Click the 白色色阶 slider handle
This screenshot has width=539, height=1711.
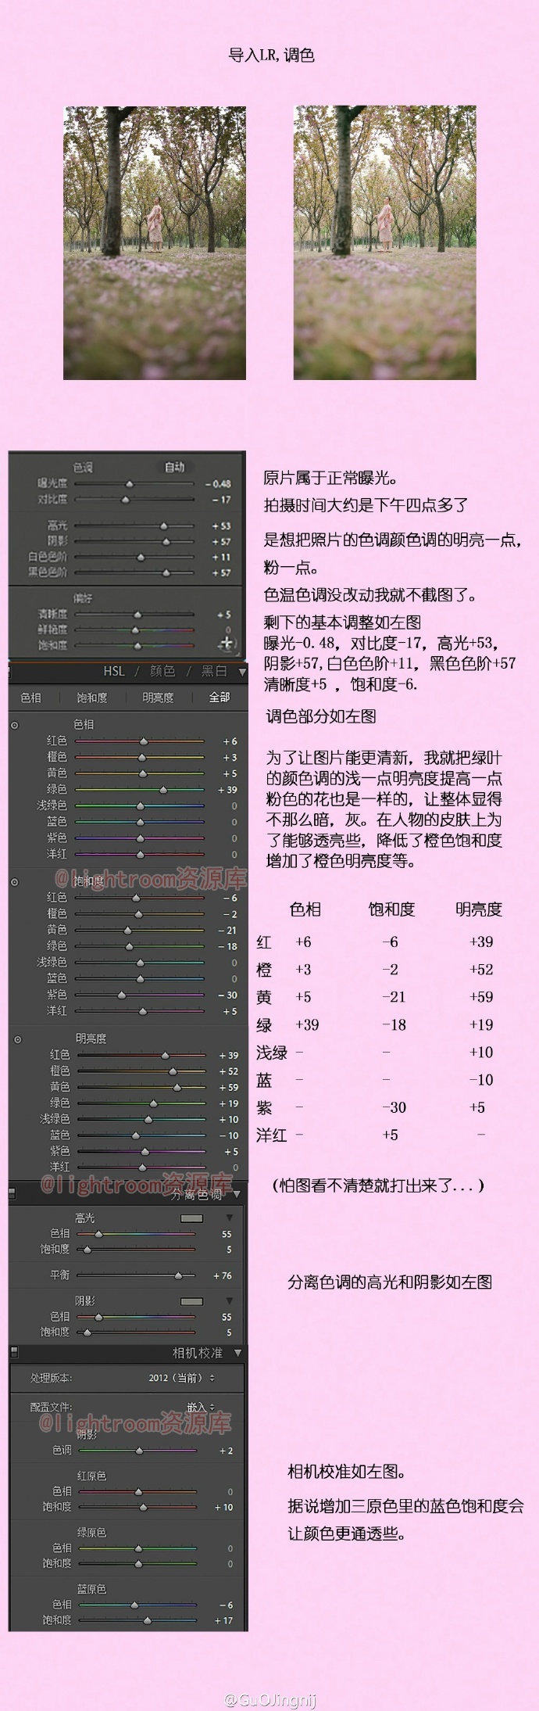[141, 558]
